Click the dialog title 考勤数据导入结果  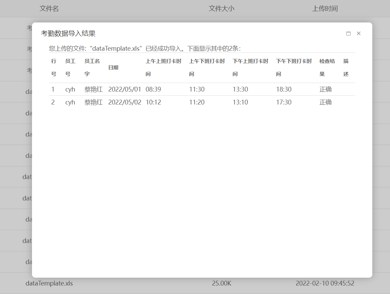pos(68,34)
